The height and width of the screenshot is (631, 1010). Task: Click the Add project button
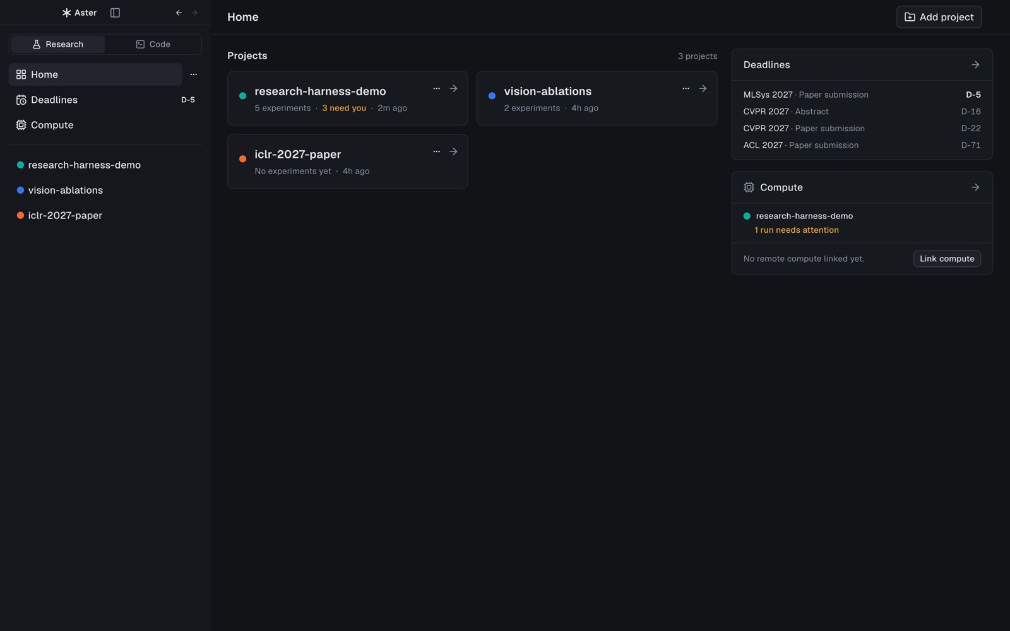[939, 17]
